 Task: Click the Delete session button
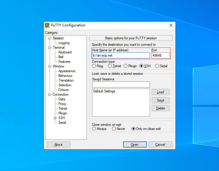point(161,108)
